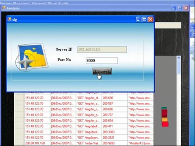Click the Server IP label
The height and width of the screenshot is (146, 195).
(x=64, y=49)
